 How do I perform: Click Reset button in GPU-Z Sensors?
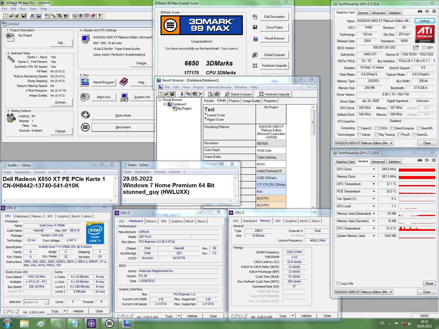pyautogui.click(x=429, y=283)
